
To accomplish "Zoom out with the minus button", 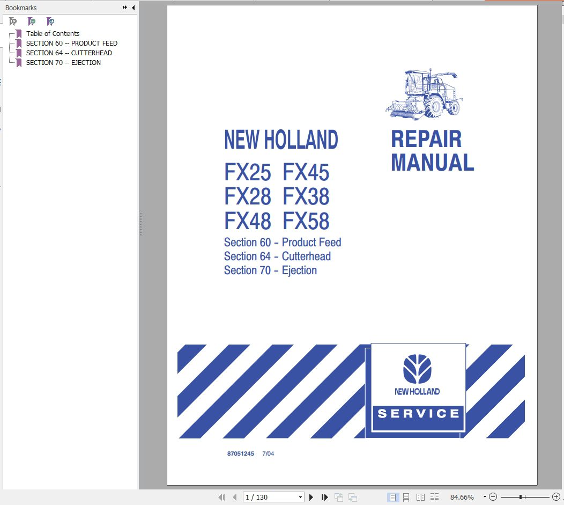I will [x=493, y=496].
